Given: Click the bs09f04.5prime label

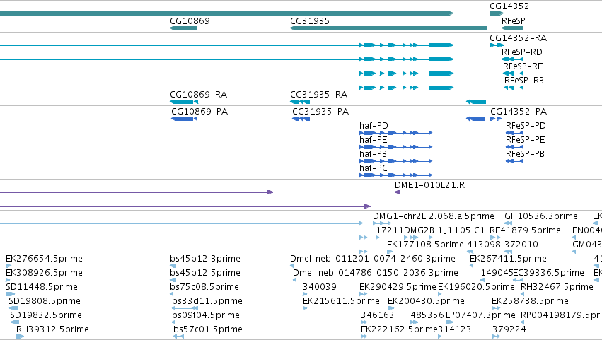Looking at the screenshot, I should tap(206, 315).
